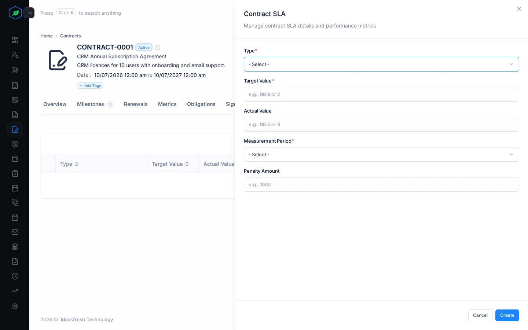The image size is (528, 330).
Task: Switch to the Overview tab
Action: click(x=55, y=104)
